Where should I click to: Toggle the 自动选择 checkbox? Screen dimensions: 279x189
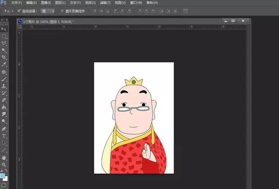[19, 11]
